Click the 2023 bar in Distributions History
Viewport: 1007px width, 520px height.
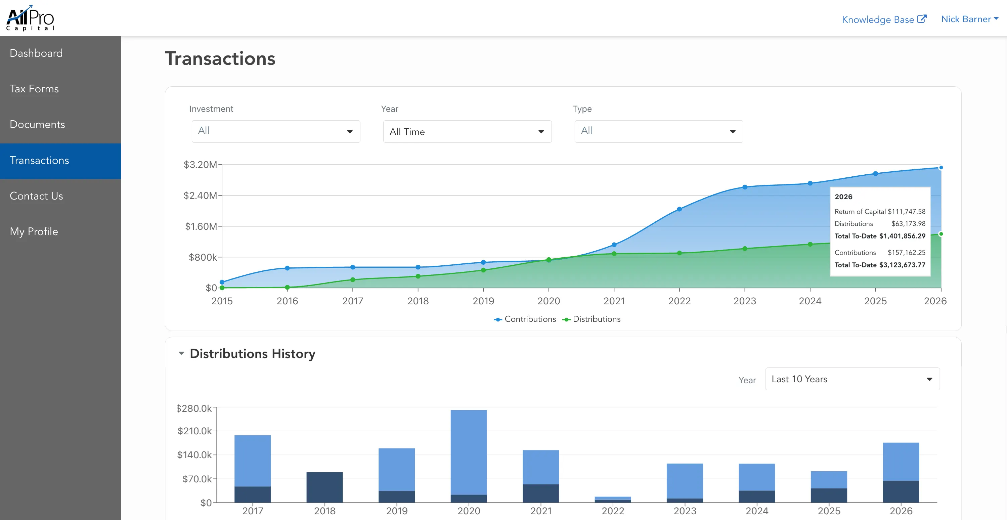coord(685,483)
